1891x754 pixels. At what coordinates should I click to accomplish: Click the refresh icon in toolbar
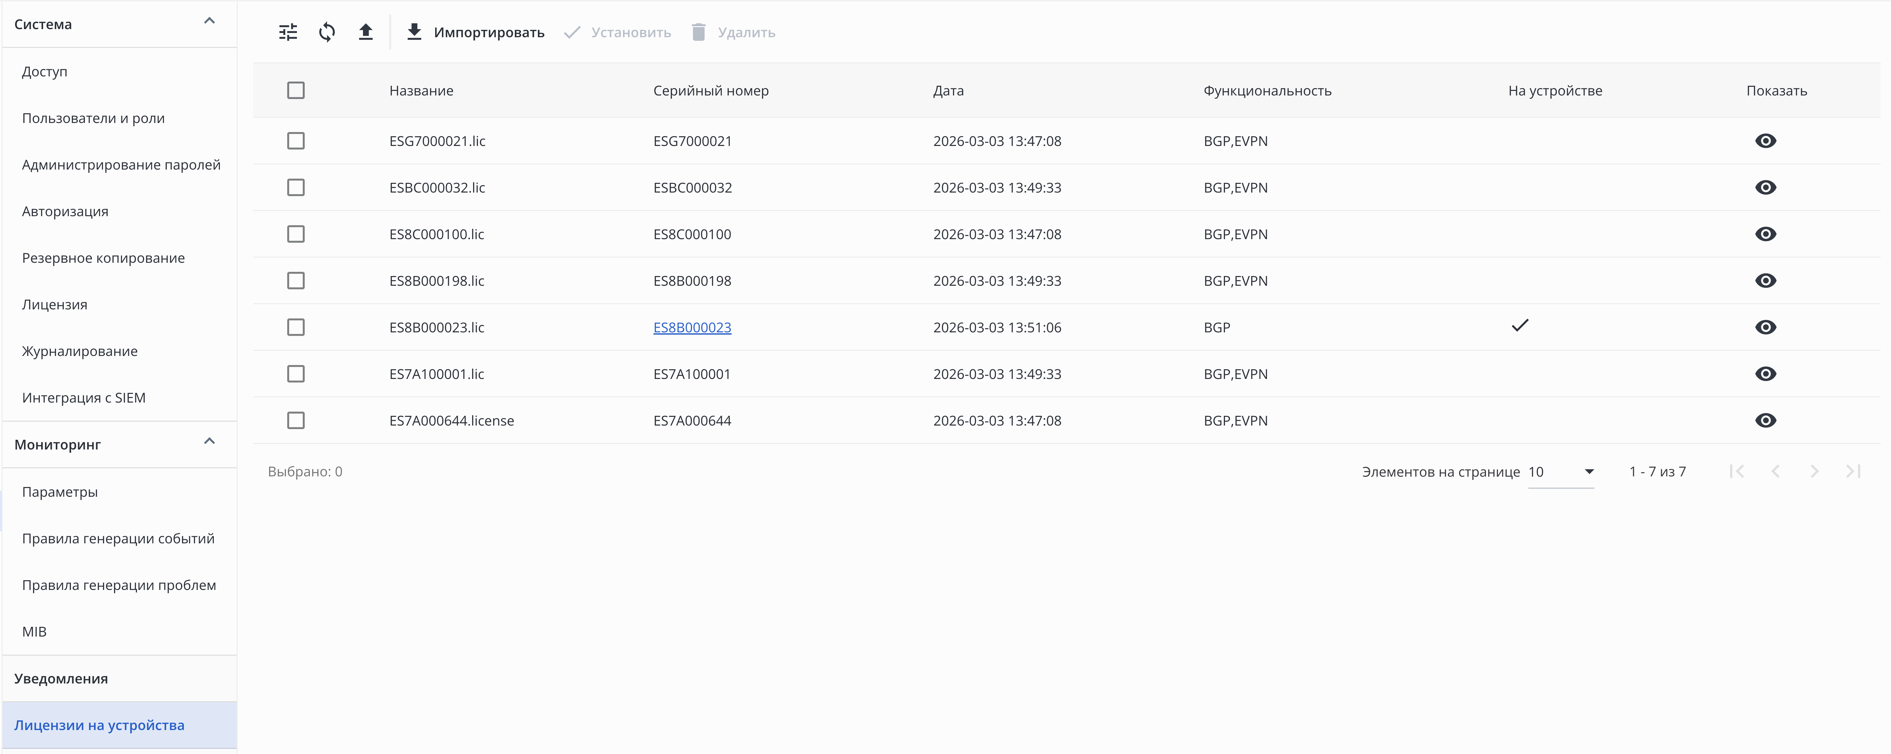point(327,32)
